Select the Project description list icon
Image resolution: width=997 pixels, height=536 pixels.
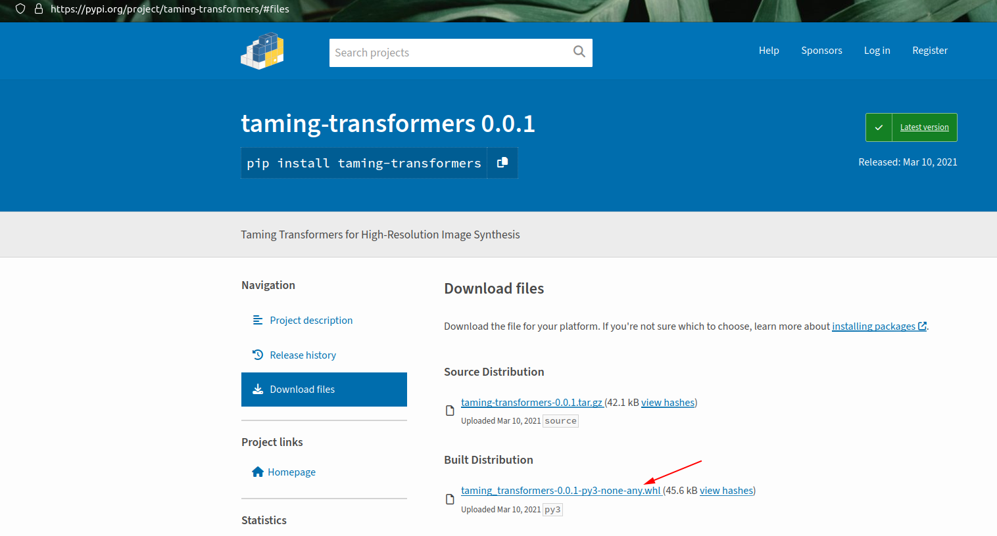[x=257, y=320]
